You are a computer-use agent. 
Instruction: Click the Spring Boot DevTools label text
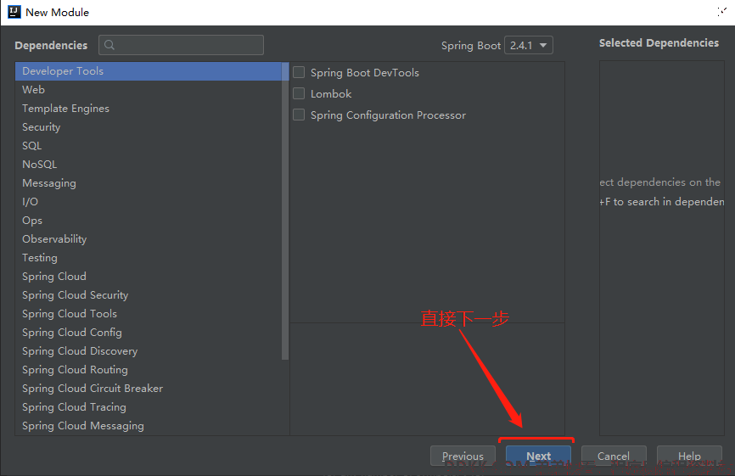[x=365, y=73]
